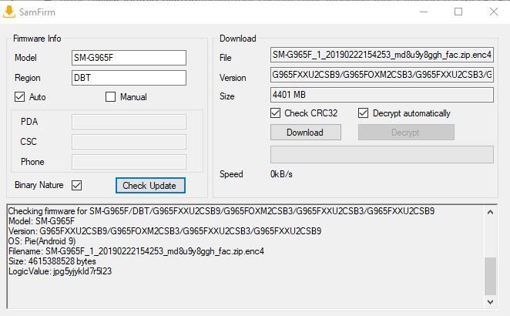Click the SamFirm app icon in title bar
Image resolution: width=510 pixels, height=316 pixels.
click(9, 12)
